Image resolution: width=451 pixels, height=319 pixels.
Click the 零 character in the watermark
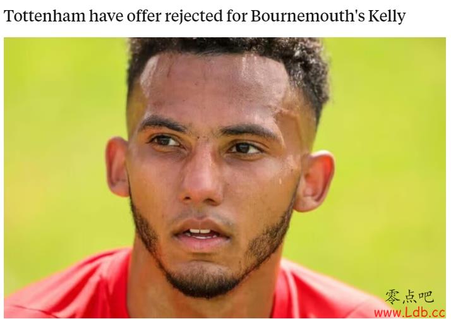tap(393, 296)
